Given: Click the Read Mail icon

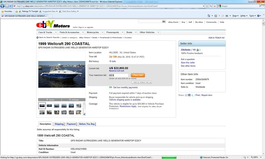Looking at the screenshot, I should tap(222, 16).
